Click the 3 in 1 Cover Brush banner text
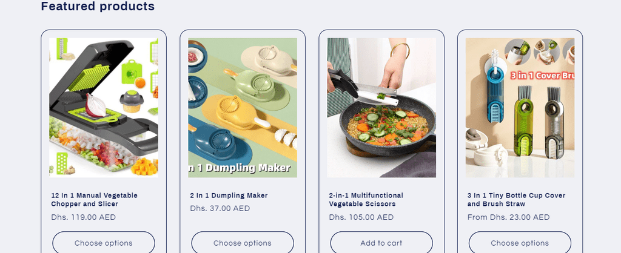Viewport: 621px width, 253px height. click(542, 76)
